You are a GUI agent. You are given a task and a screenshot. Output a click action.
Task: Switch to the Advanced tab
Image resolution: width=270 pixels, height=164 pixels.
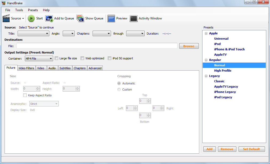[95, 68]
